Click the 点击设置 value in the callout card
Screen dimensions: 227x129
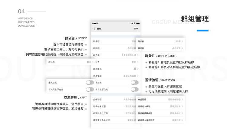(176, 48)
